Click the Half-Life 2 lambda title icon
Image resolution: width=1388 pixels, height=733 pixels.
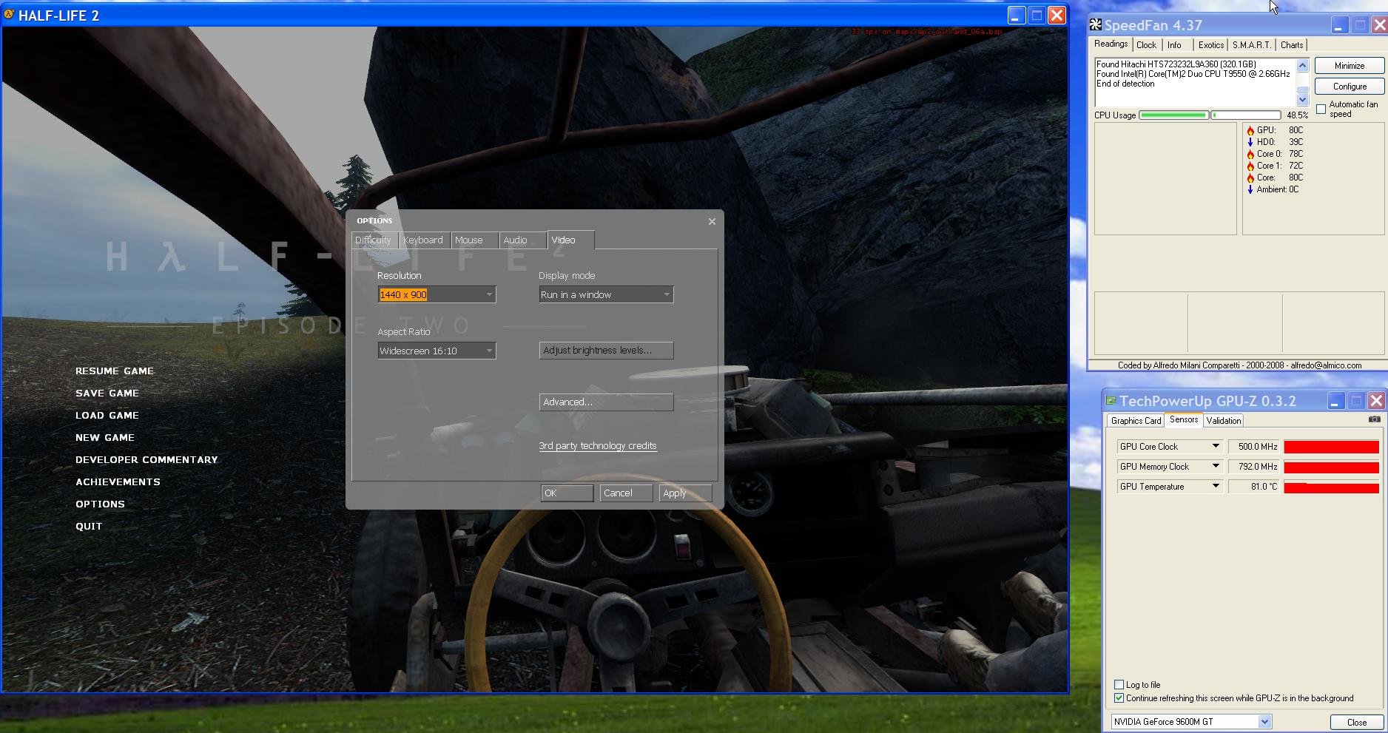[x=9, y=15]
